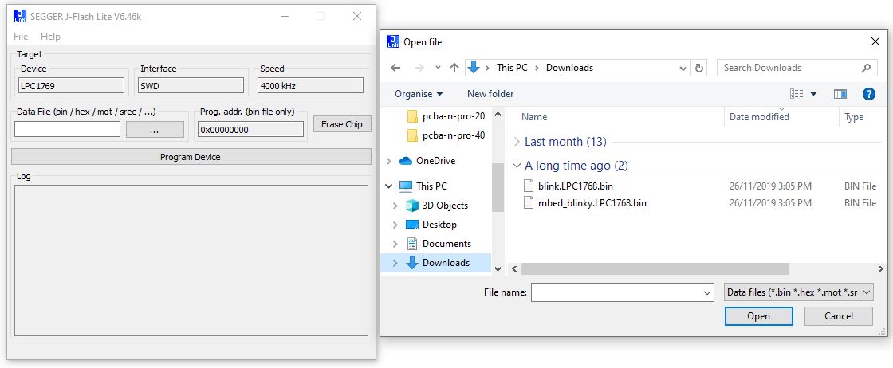Click the J-Link icon in Open file dialog title
This screenshot has width=893, height=368.
393,41
